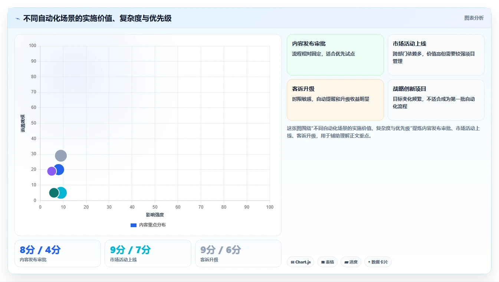The height and width of the screenshot is (282, 499).
Task: Click the 数据卡片 tag
Action: pos(378,262)
